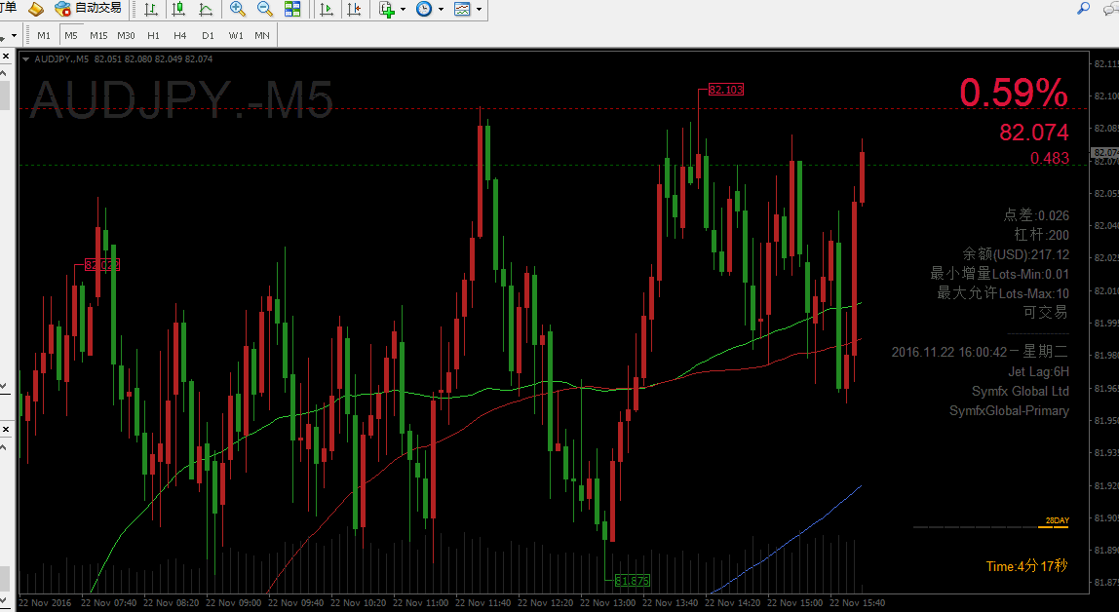The height and width of the screenshot is (612, 1119).
Task: Select the M1 timeframe
Action: tap(44, 35)
